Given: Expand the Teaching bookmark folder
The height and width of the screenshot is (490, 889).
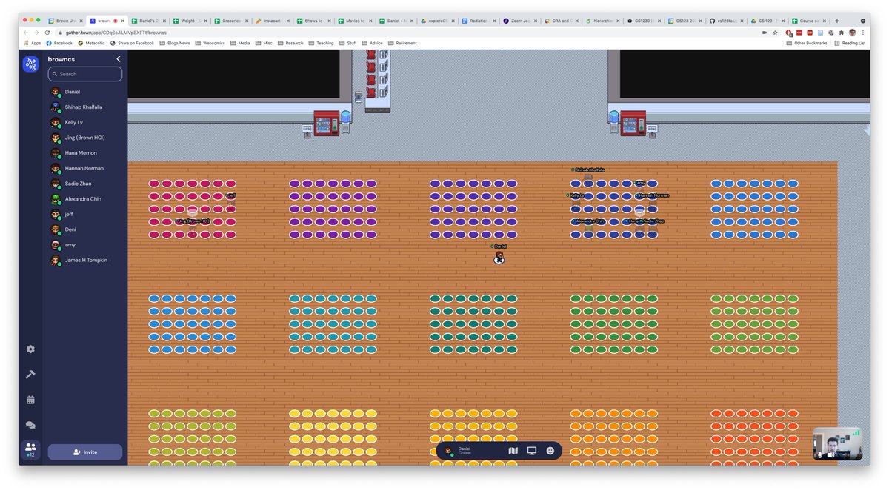Looking at the screenshot, I should point(322,43).
